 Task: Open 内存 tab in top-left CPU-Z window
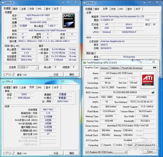pyautogui.click(x=32, y=9)
